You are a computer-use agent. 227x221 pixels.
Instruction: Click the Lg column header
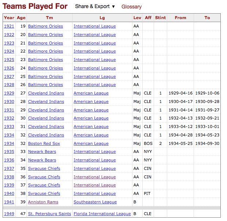point(102,18)
